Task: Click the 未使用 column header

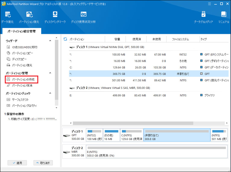Action: pyautogui.click(x=156, y=39)
